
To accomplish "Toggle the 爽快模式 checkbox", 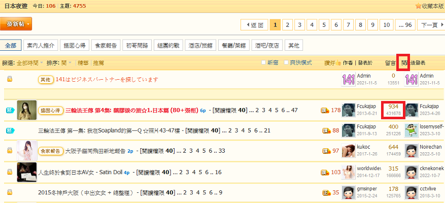I will coord(286,62).
